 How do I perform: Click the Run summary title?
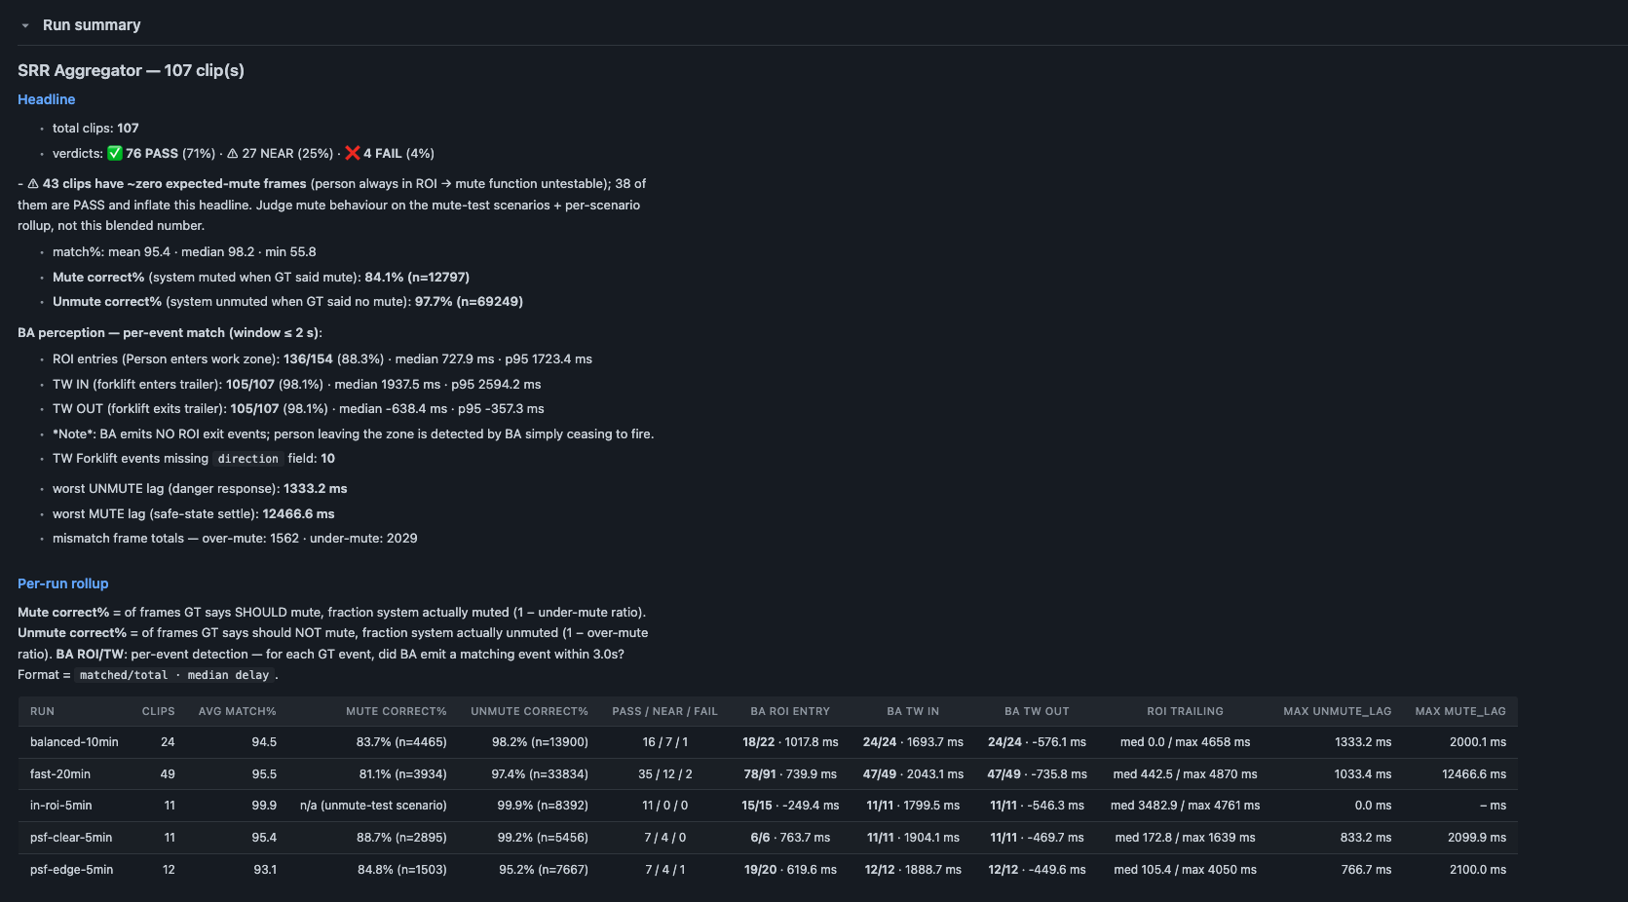[92, 25]
